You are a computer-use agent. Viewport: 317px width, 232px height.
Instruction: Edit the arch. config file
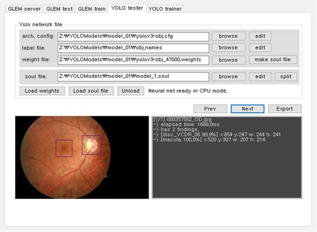[x=260, y=36]
